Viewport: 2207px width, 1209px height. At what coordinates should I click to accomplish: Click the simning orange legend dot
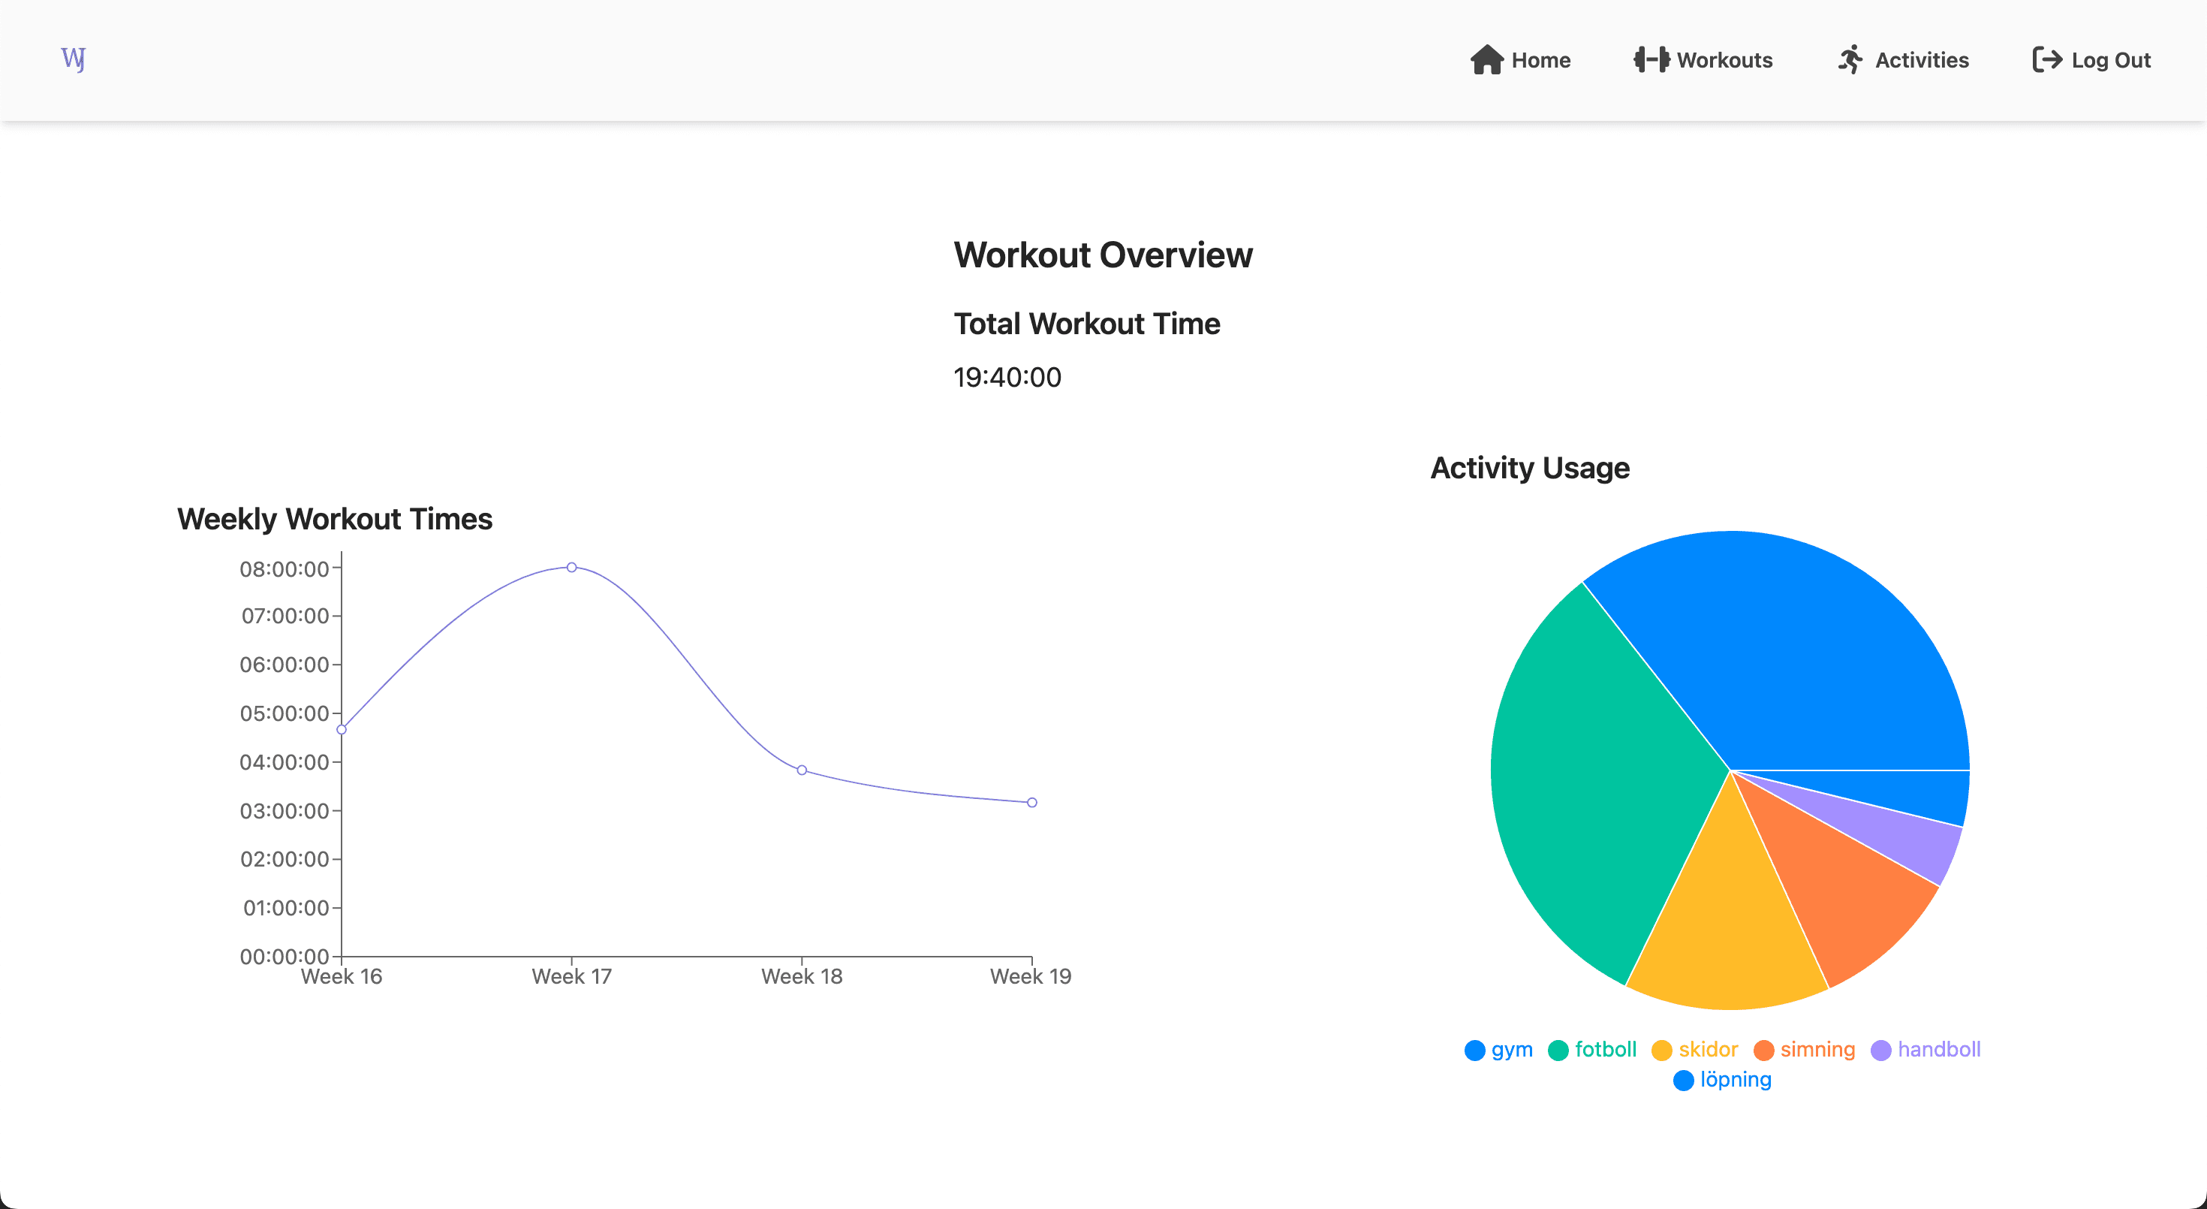pos(1763,1051)
